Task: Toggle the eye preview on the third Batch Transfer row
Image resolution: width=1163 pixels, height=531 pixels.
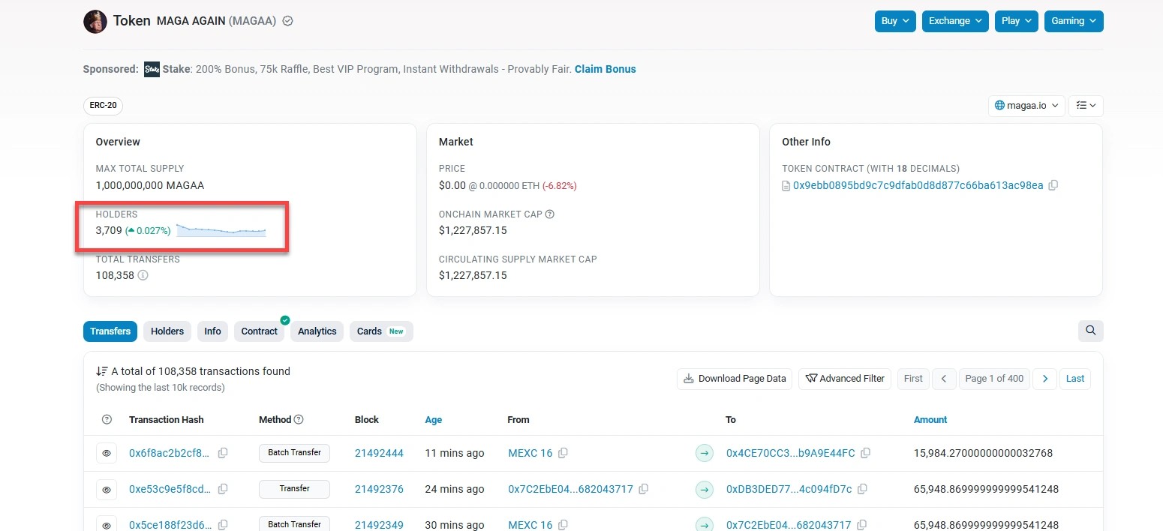Action: pyautogui.click(x=107, y=524)
